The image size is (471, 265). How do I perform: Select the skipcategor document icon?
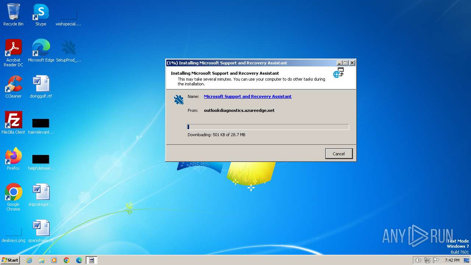tap(41, 195)
